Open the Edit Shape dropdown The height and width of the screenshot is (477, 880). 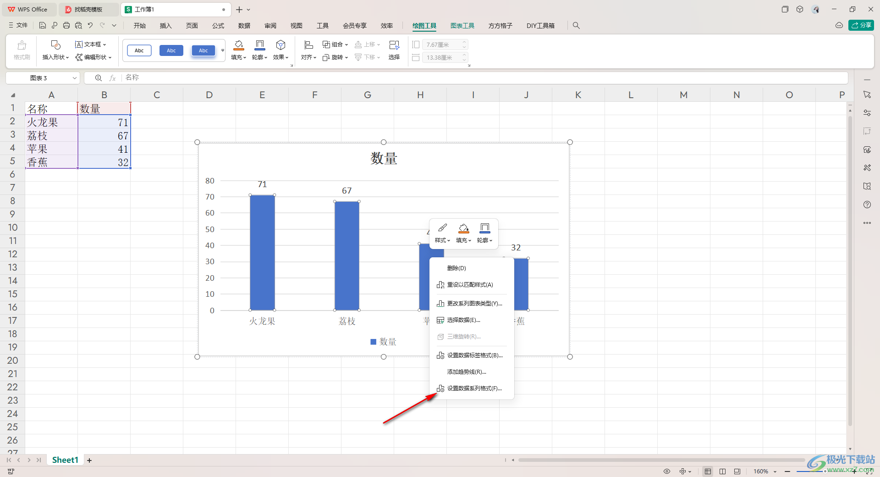[93, 57]
